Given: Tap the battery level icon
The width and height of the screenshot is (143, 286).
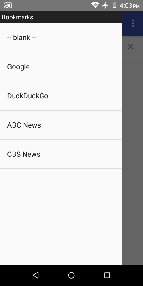Looking at the screenshot, I should tap(114, 5).
